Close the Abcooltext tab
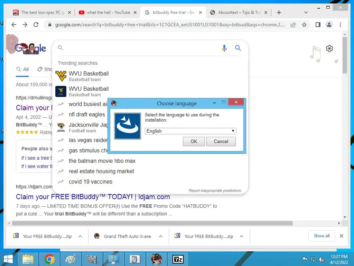 266,12
